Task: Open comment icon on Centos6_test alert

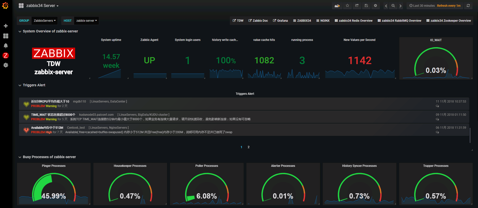Action: tap(437, 132)
